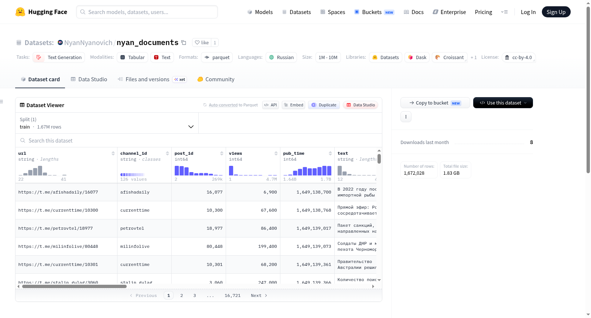591x318 pixels.
Task: Sort the url column
Action: pyautogui.click(x=113, y=153)
